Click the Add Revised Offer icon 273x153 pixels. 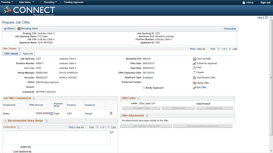(x=195, y=78)
